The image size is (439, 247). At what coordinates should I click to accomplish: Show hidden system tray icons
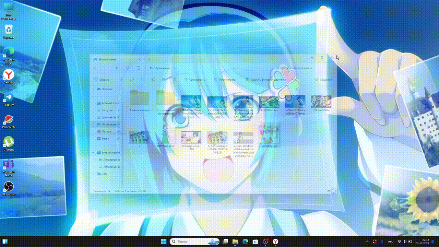[x=367, y=242]
